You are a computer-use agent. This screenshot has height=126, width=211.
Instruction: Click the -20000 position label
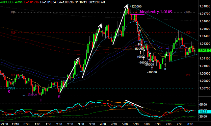pyautogui.click(x=149, y=65)
